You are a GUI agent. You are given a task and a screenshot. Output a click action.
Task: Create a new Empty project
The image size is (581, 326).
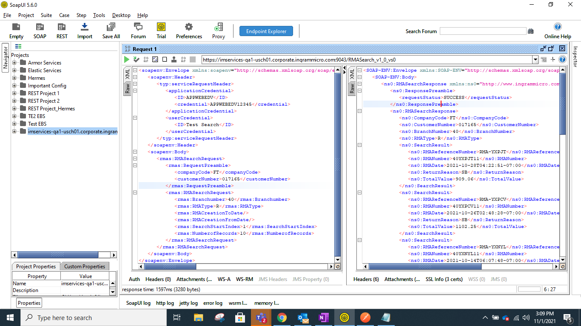tap(16, 31)
